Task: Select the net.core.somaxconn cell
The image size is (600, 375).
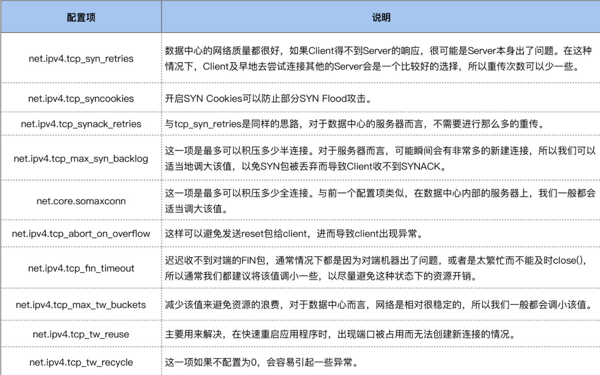Action: point(81,201)
